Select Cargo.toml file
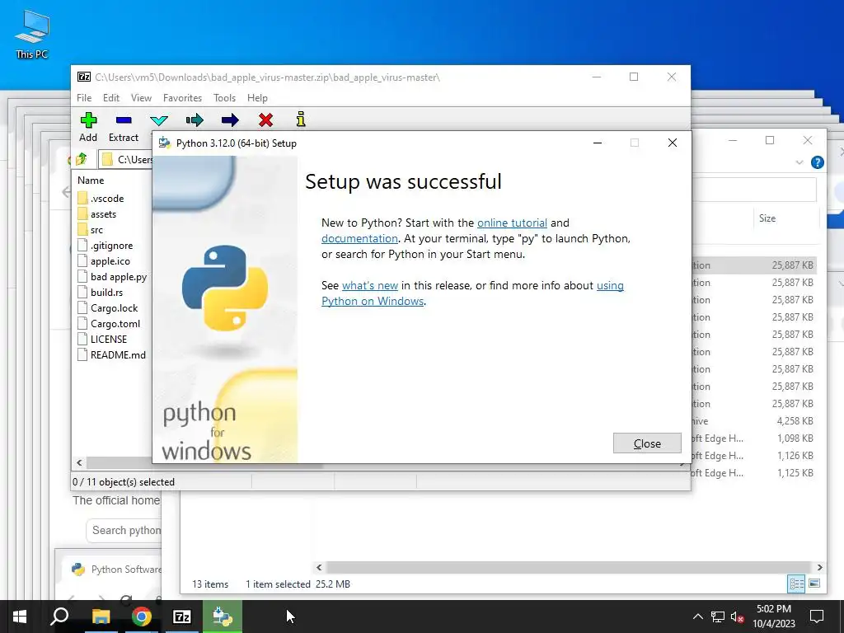 click(x=115, y=323)
